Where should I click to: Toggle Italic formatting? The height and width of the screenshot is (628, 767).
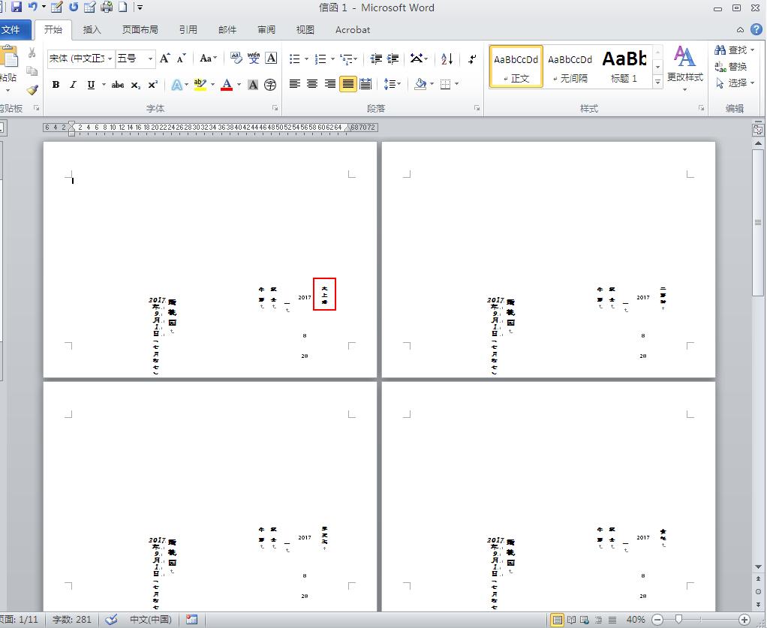pyautogui.click(x=73, y=85)
